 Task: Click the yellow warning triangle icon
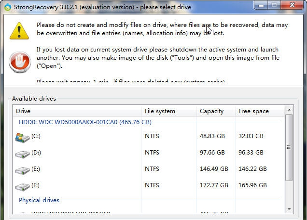coord(19,31)
